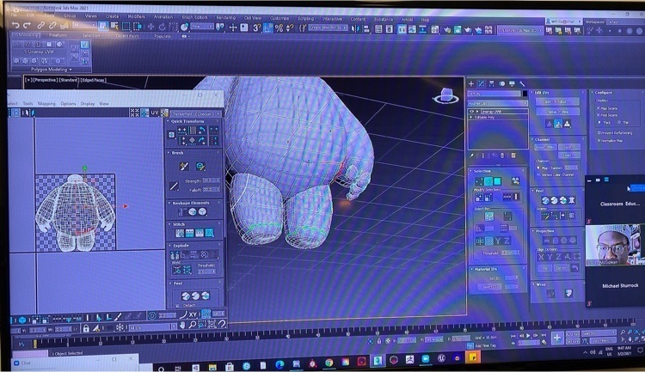The image size is (645, 372).
Task: Open the Mapping menu in the UV editor
Action: (x=46, y=104)
